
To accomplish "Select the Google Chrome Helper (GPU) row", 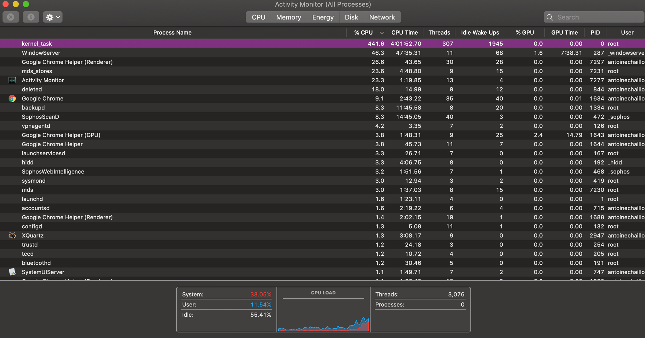I will pos(322,135).
